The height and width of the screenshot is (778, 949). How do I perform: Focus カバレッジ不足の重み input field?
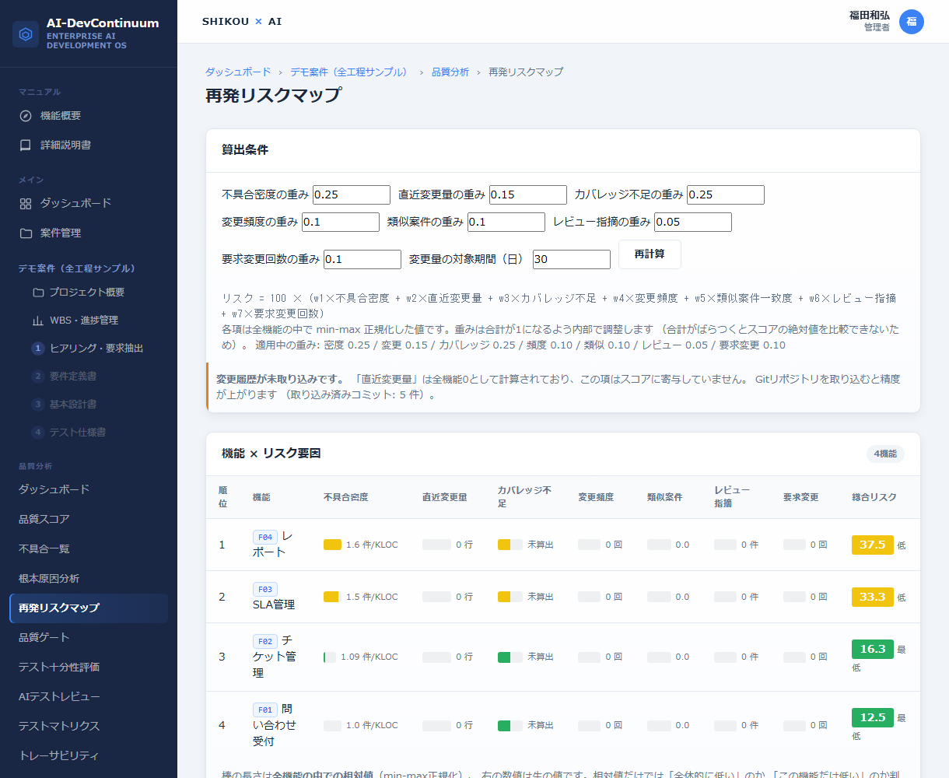pos(726,194)
